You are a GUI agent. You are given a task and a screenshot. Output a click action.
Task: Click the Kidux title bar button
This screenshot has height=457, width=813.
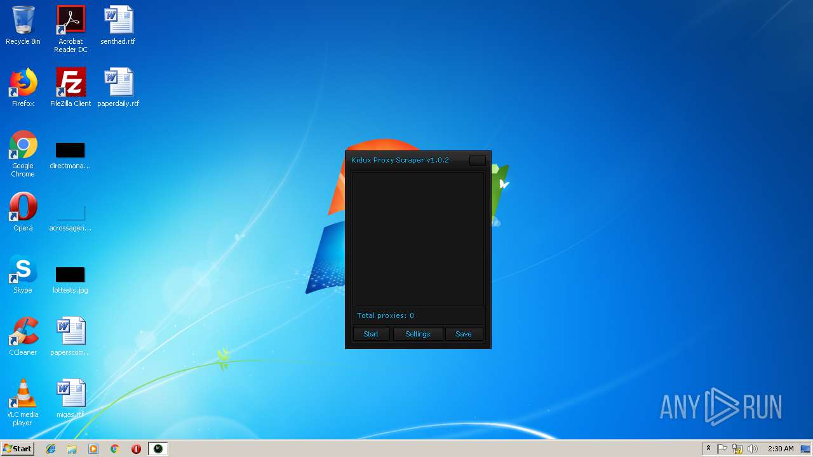coord(478,161)
